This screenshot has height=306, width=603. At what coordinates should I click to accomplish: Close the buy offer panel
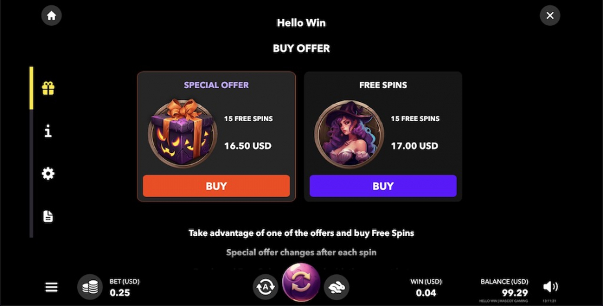(550, 16)
